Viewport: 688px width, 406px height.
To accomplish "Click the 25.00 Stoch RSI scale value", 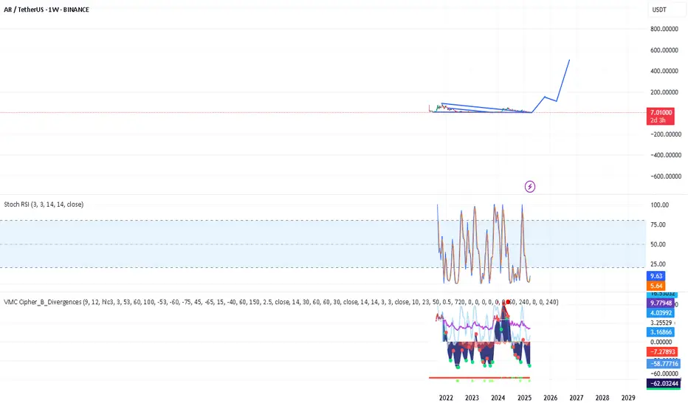I will click(658, 264).
